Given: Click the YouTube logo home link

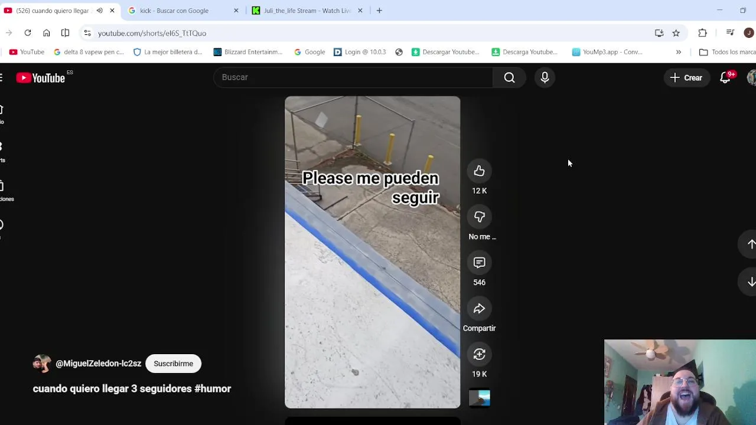Looking at the screenshot, I should (41, 78).
